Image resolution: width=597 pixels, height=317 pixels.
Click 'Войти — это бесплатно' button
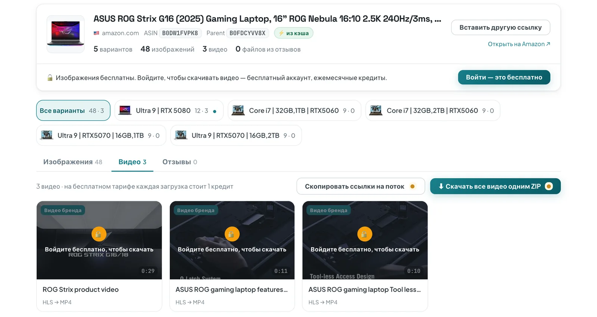504,77
